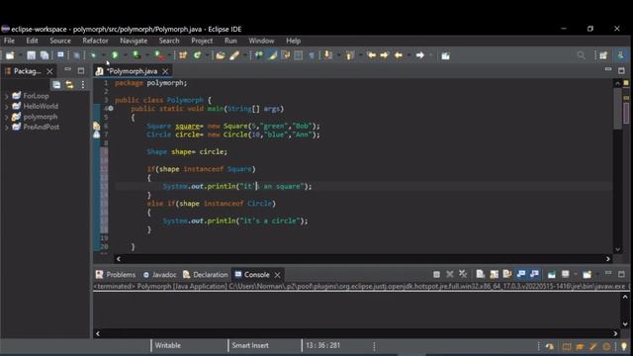Click the white Forward navigation arrow
633x356 pixels.
(x=419, y=55)
